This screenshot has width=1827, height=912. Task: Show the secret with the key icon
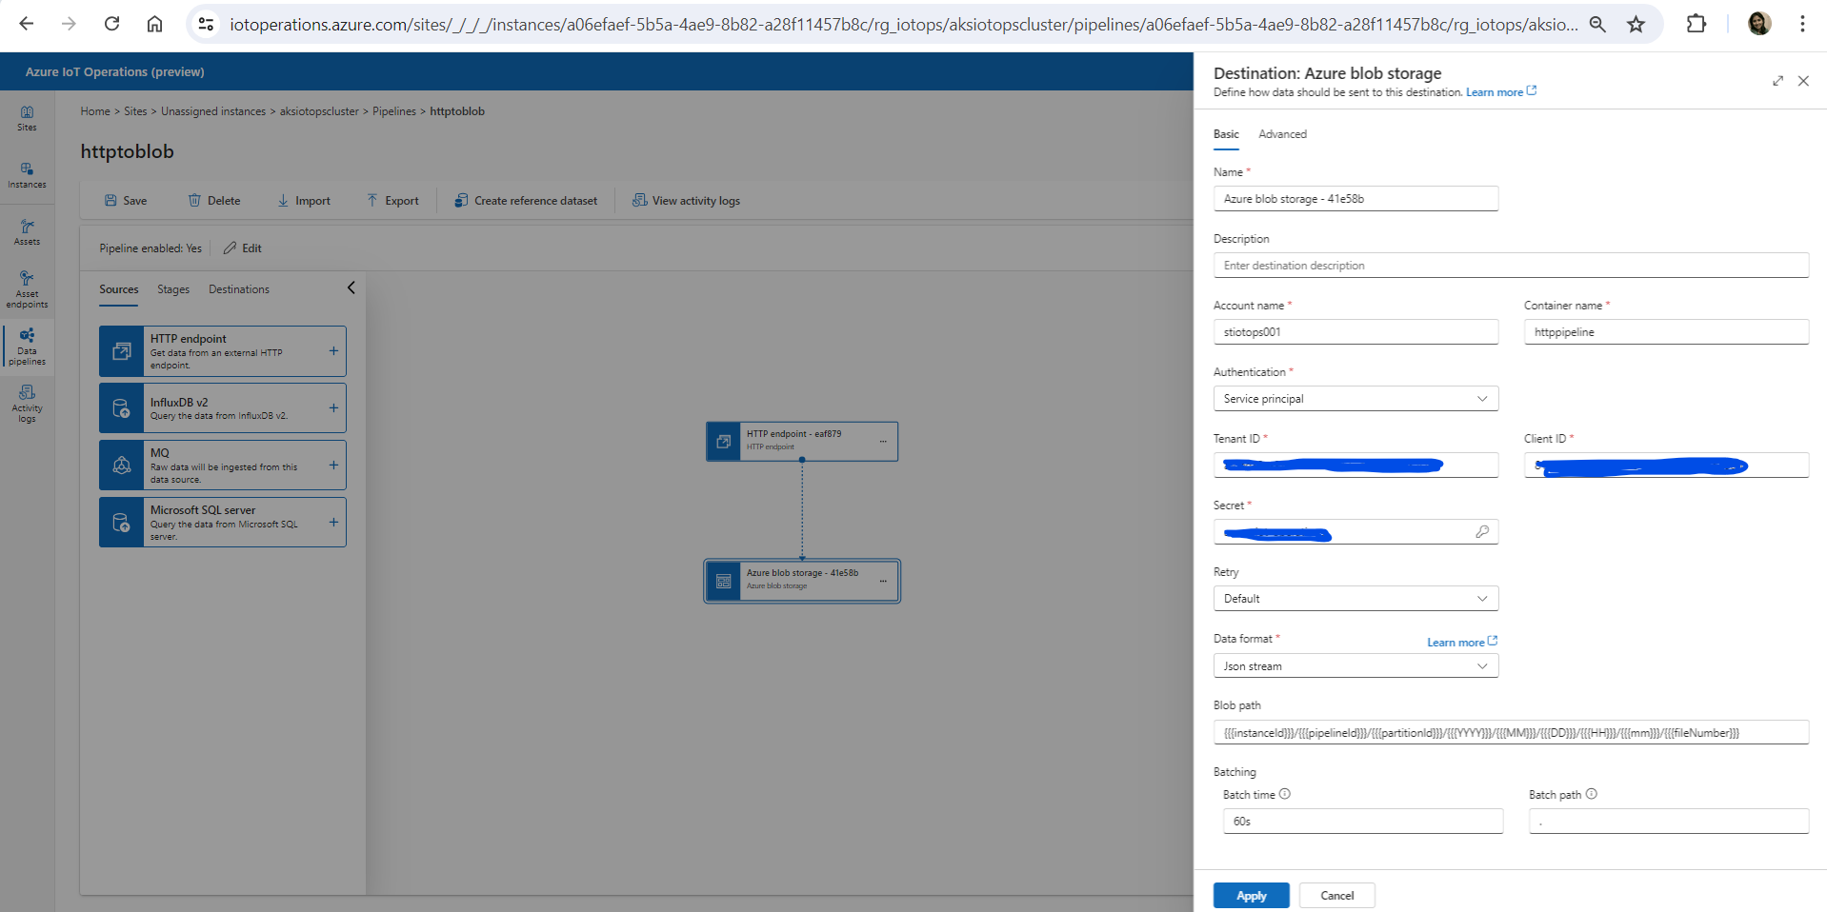pyautogui.click(x=1482, y=532)
